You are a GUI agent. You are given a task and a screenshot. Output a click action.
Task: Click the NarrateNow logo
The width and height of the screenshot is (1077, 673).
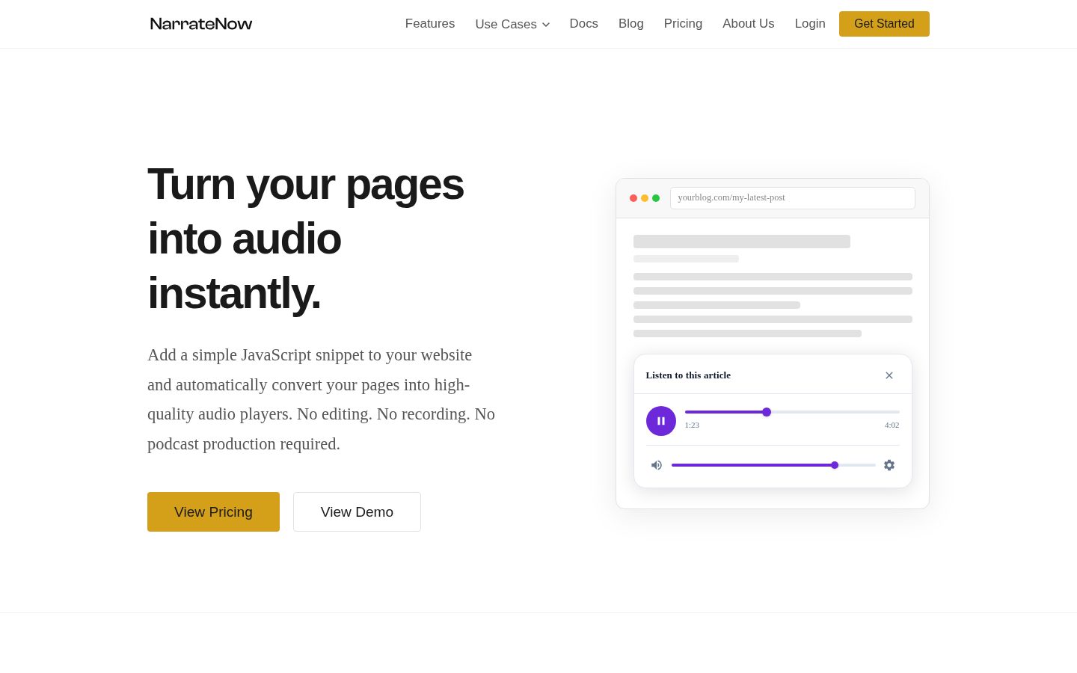(x=201, y=24)
